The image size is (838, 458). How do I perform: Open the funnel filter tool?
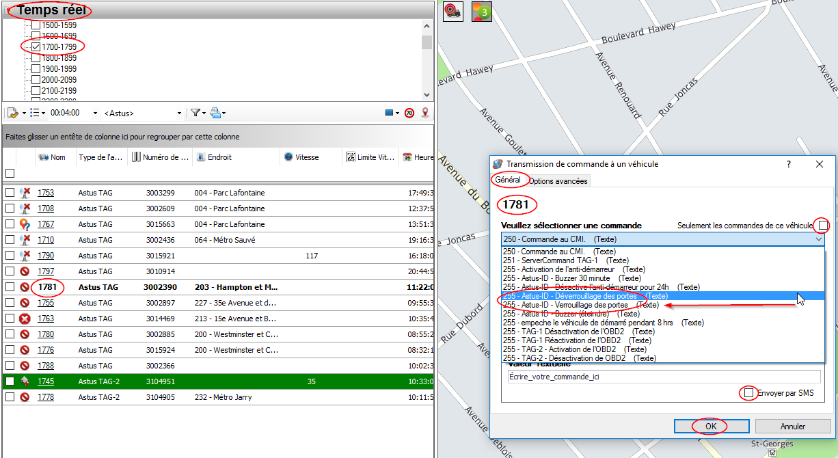tap(195, 113)
